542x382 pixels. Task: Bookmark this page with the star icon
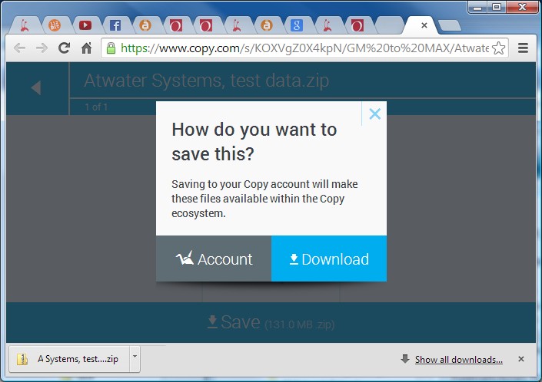click(x=498, y=48)
